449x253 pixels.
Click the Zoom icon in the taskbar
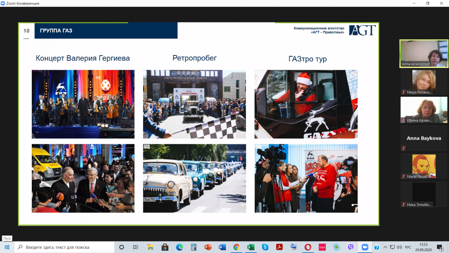click(x=365, y=247)
